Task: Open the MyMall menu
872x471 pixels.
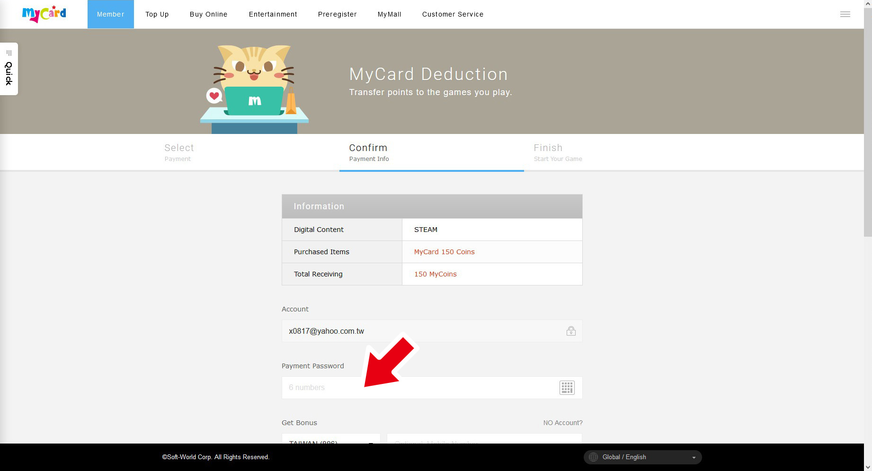Action: click(390, 14)
